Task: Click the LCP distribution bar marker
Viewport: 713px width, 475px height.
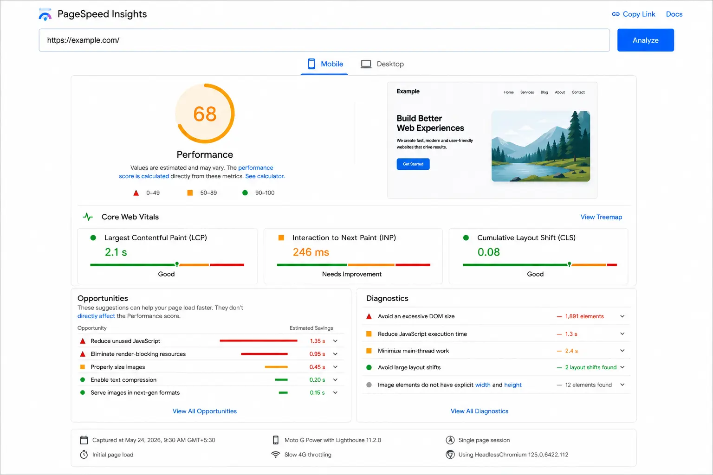Action: coord(177,264)
